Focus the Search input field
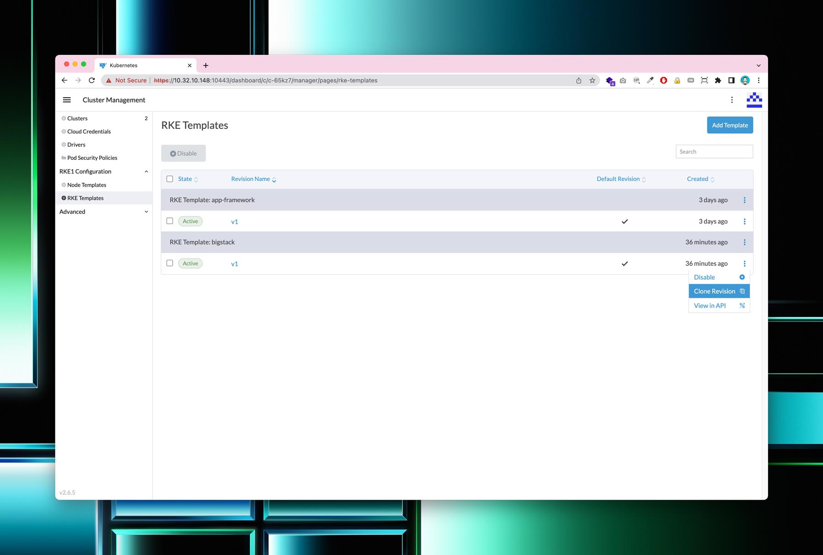This screenshot has width=823, height=555. pyautogui.click(x=714, y=152)
